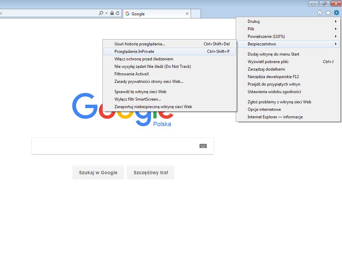Click the address bar search magnifier icon

[x=101, y=13]
